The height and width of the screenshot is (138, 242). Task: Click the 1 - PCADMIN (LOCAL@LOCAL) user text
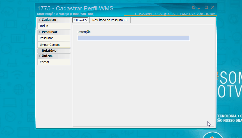(x=156, y=14)
